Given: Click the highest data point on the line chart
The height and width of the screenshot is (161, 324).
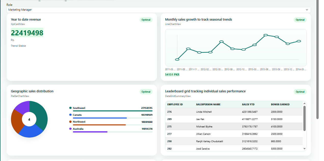Looking at the screenshot, I should tap(266, 35).
